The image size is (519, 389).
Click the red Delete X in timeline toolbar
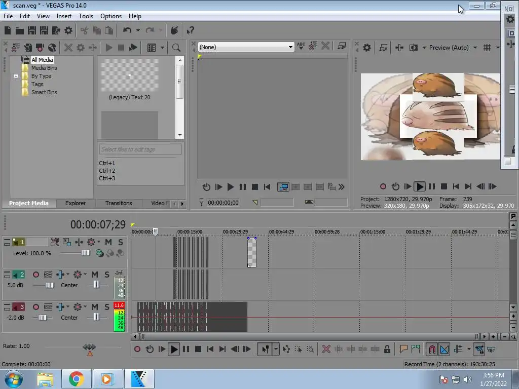326,349
